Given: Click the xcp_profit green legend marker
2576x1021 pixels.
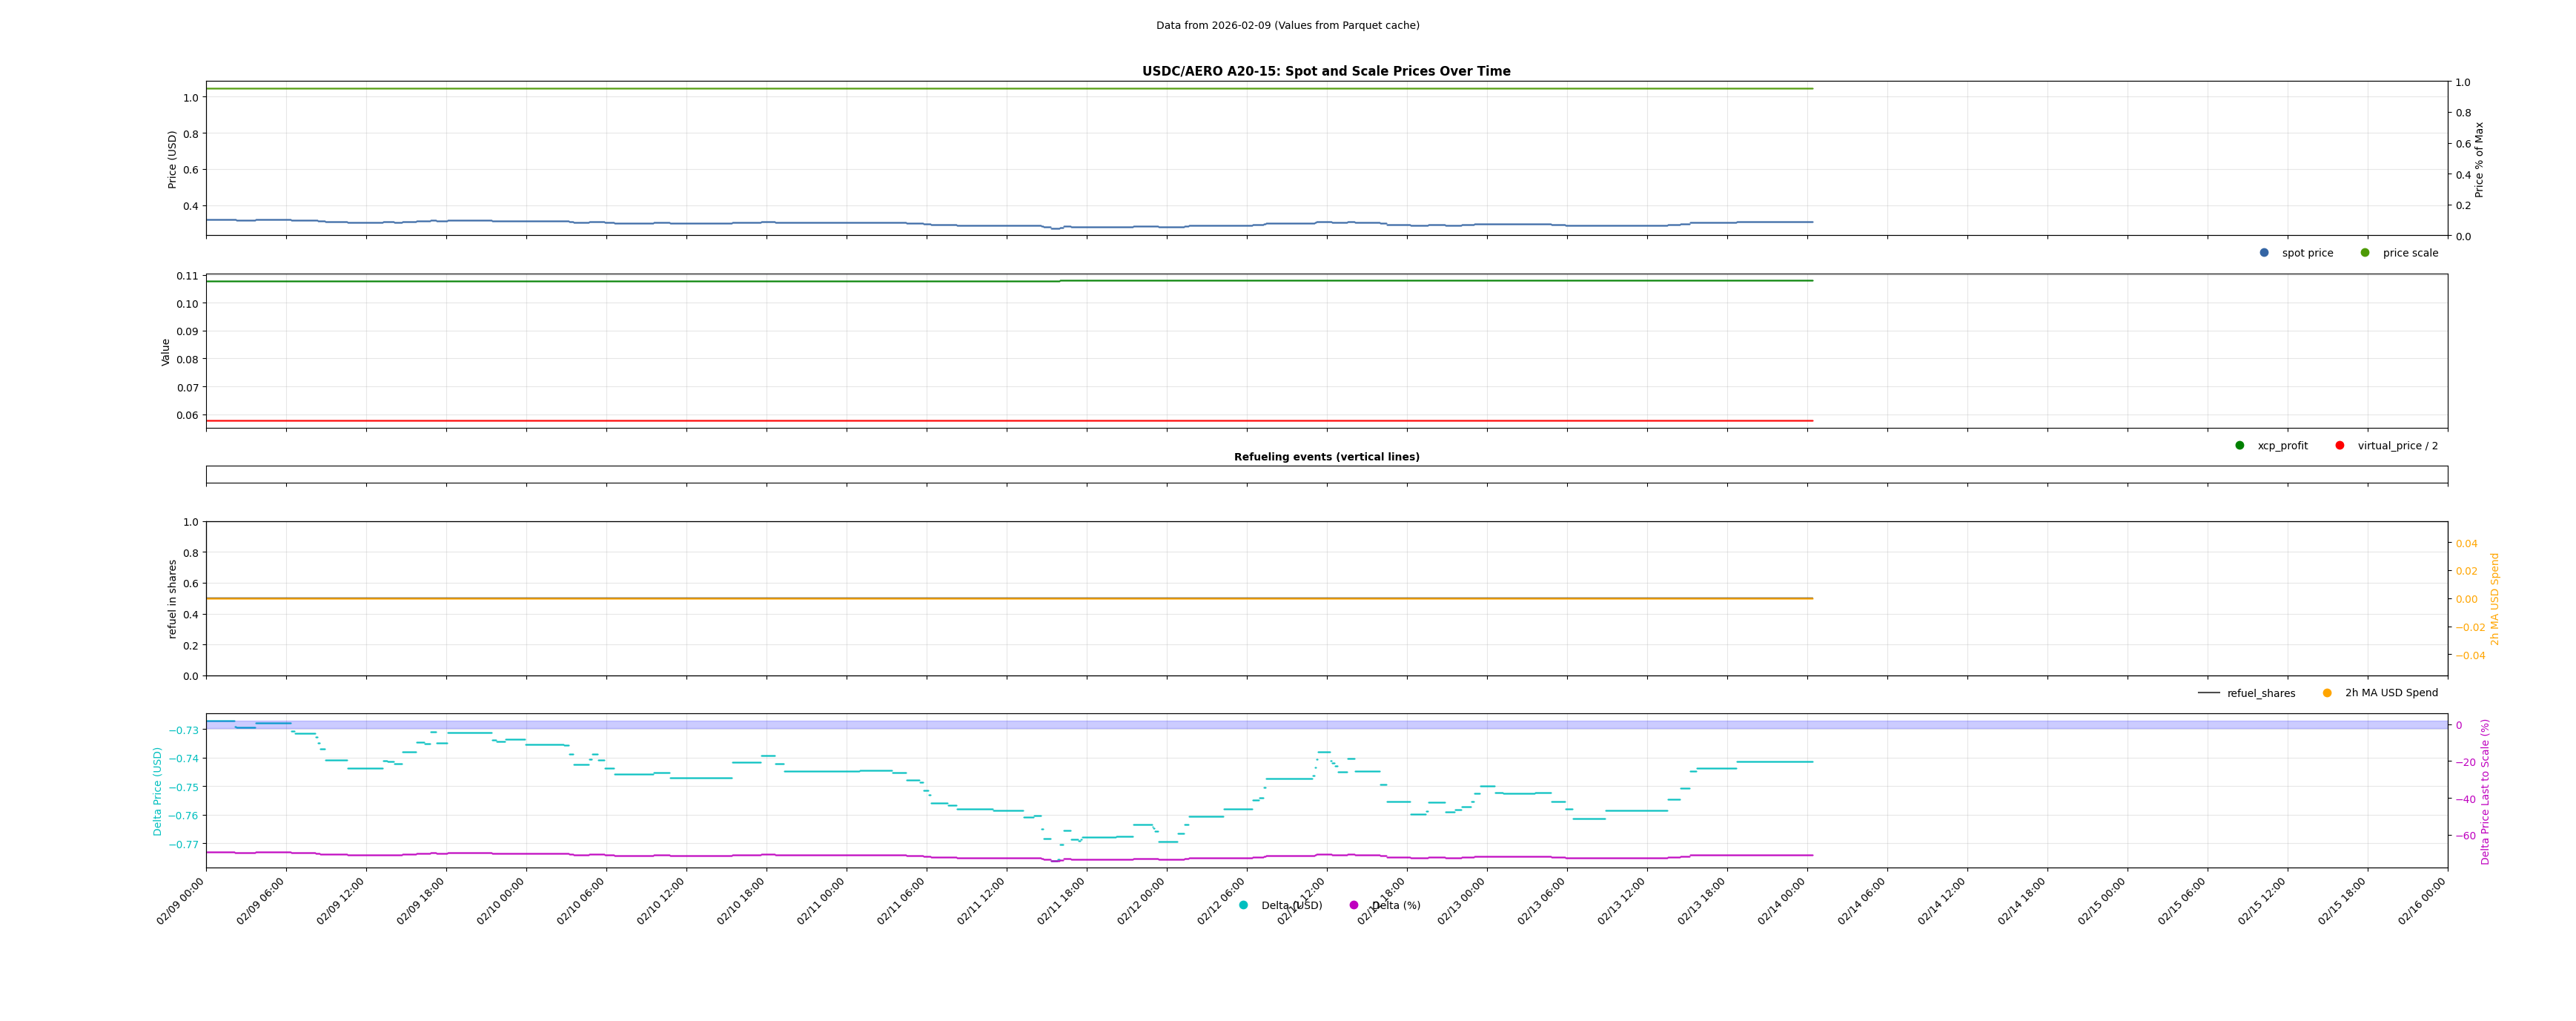Looking at the screenshot, I should [2240, 446].
